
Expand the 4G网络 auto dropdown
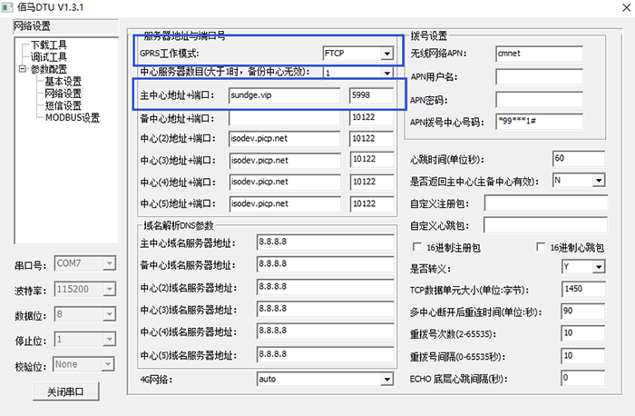click(387, 379)
